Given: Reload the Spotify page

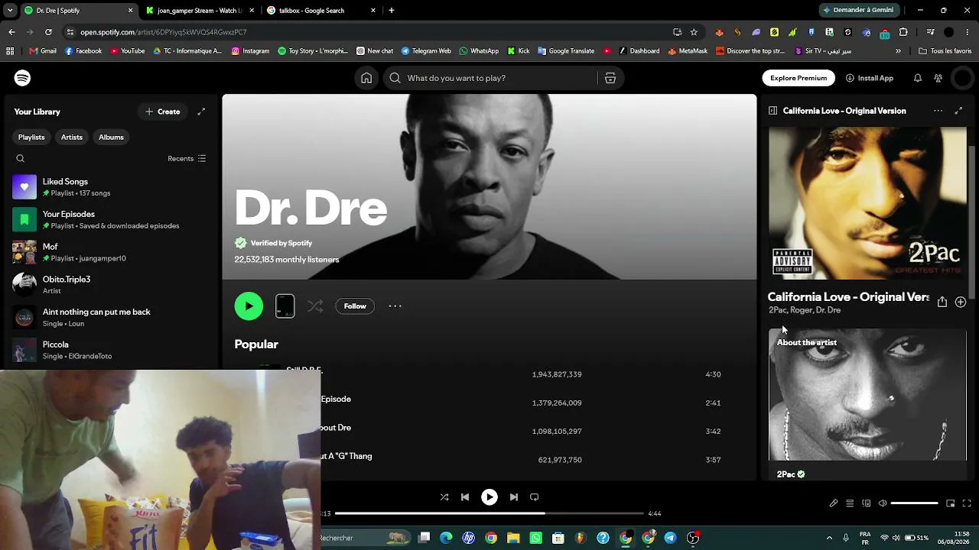Looking at the screenshot, I should [48, 32].
